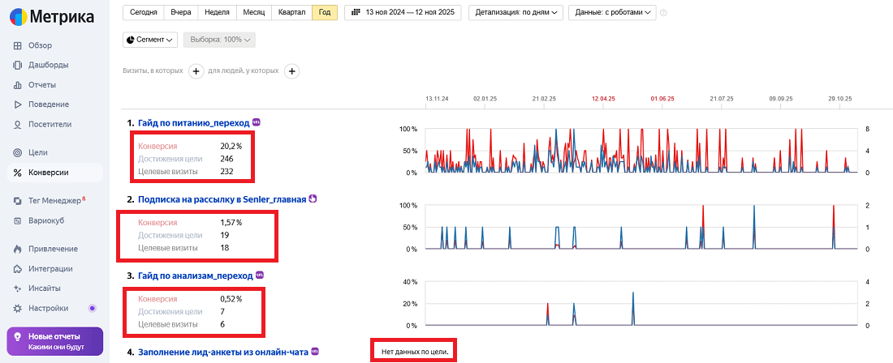The image size is (893, 363).
Task: Click the help icon beside Данные dropdown
Action: [664, 13]
